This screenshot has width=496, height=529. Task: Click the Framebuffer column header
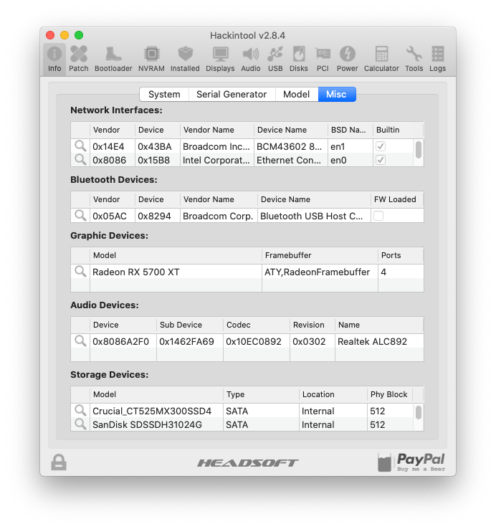(x=320, y=255)
